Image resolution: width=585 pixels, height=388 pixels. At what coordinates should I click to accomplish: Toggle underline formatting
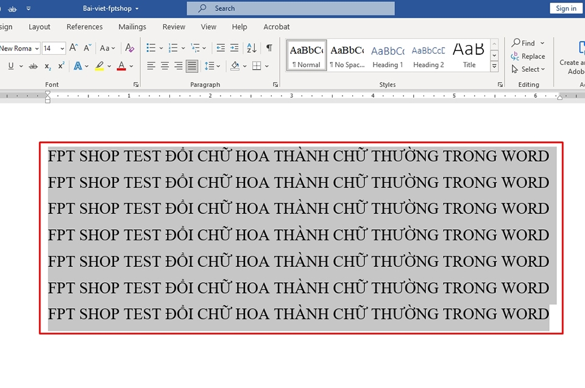[x=11, y=66]
